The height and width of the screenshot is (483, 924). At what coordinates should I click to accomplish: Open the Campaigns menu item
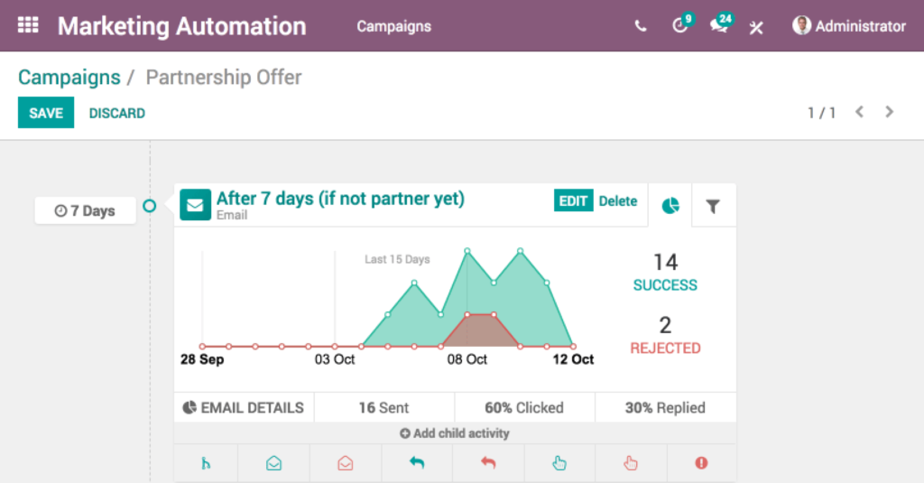tap(393, 26)
